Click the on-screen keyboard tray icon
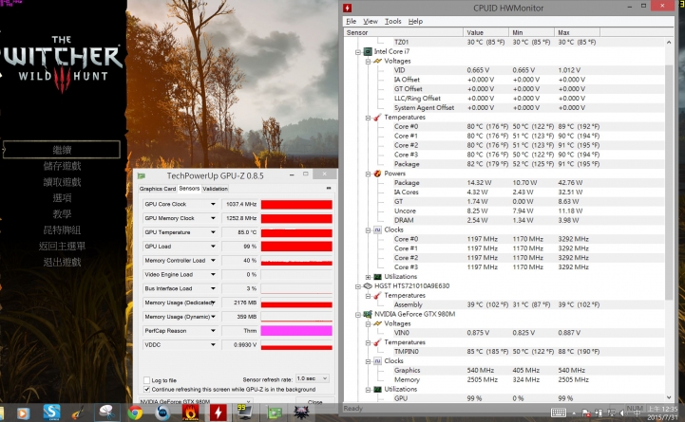The height and width of the screenshot is (422, 685). 559,413
